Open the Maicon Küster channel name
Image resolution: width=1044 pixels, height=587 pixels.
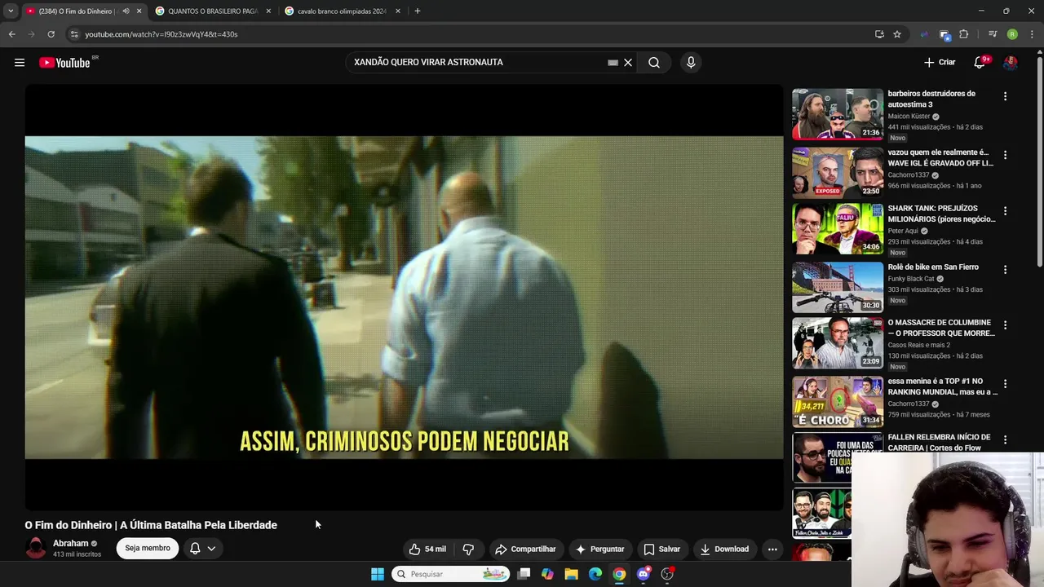tap(910, 117)
